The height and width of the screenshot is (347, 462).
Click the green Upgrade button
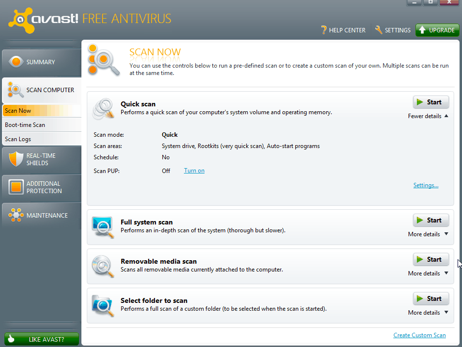pyautogui.click(x=437, y=30)
